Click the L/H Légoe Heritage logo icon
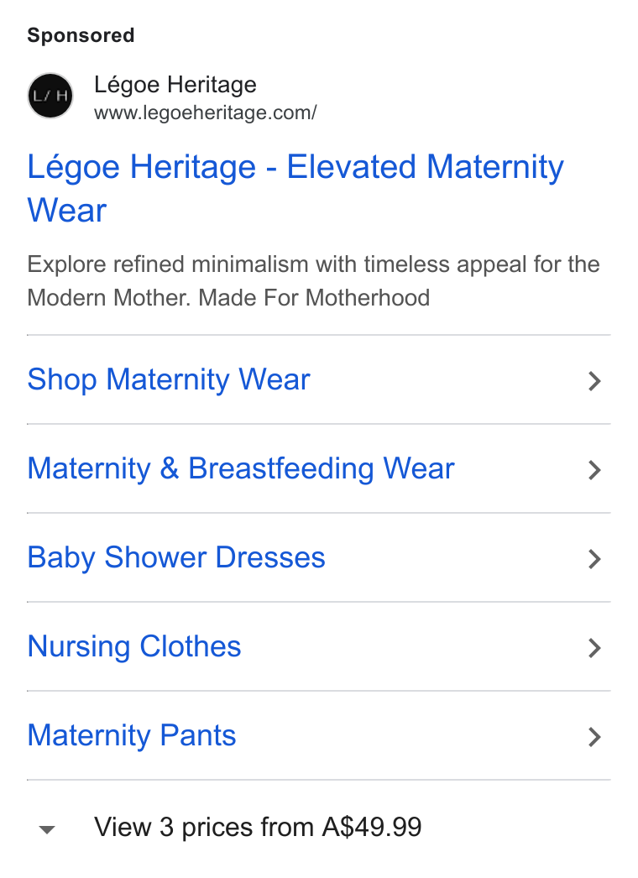Screen dimensions: 638x878 click(50, 96)
